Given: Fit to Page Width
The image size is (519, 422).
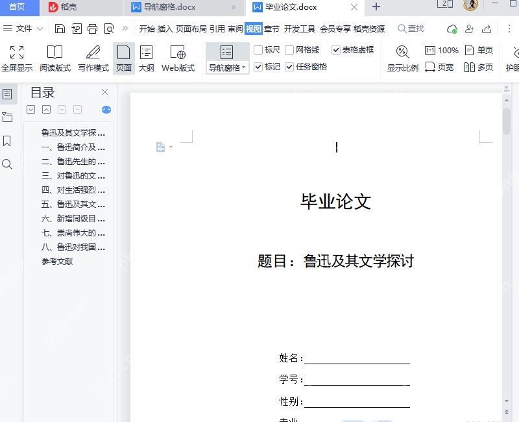Looking at the screenshot, I should pos(439,68).
